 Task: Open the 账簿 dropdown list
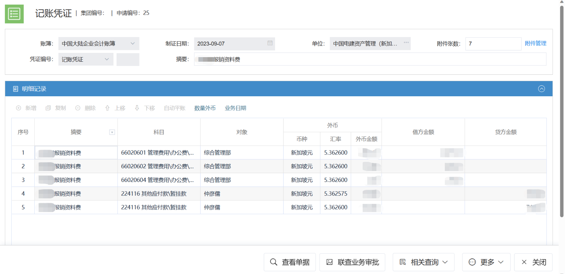(x=133, y=44)
